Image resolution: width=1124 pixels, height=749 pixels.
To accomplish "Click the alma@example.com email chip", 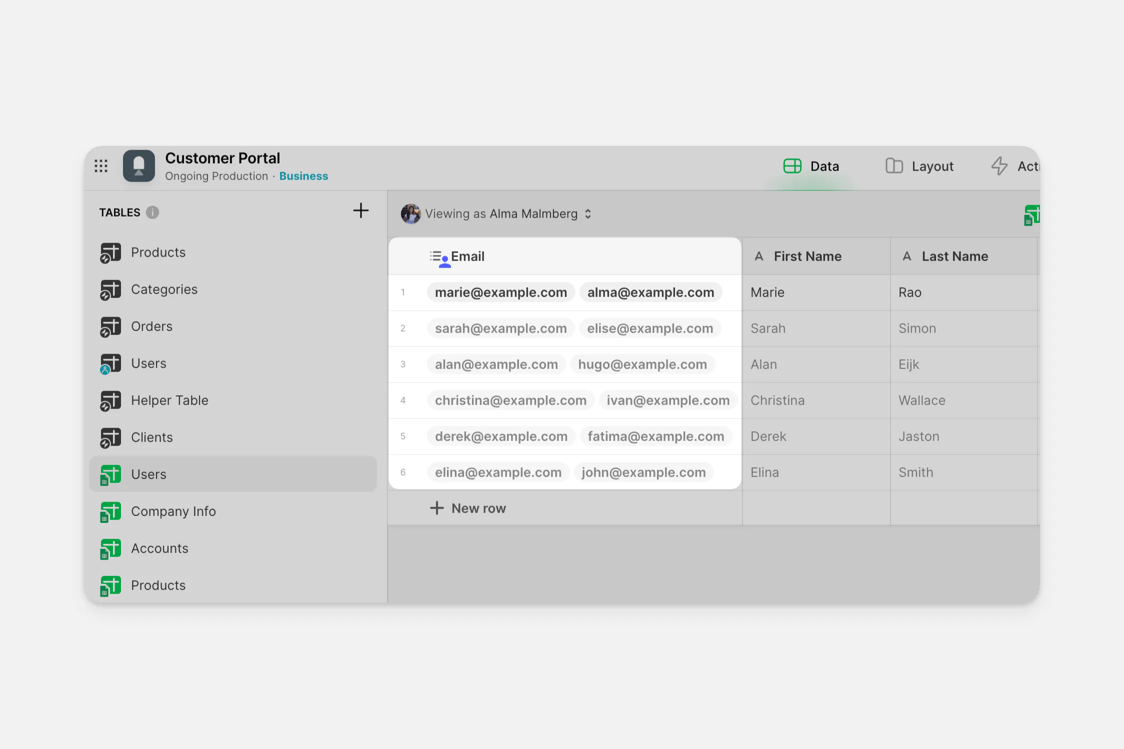I will coord(650,292).
